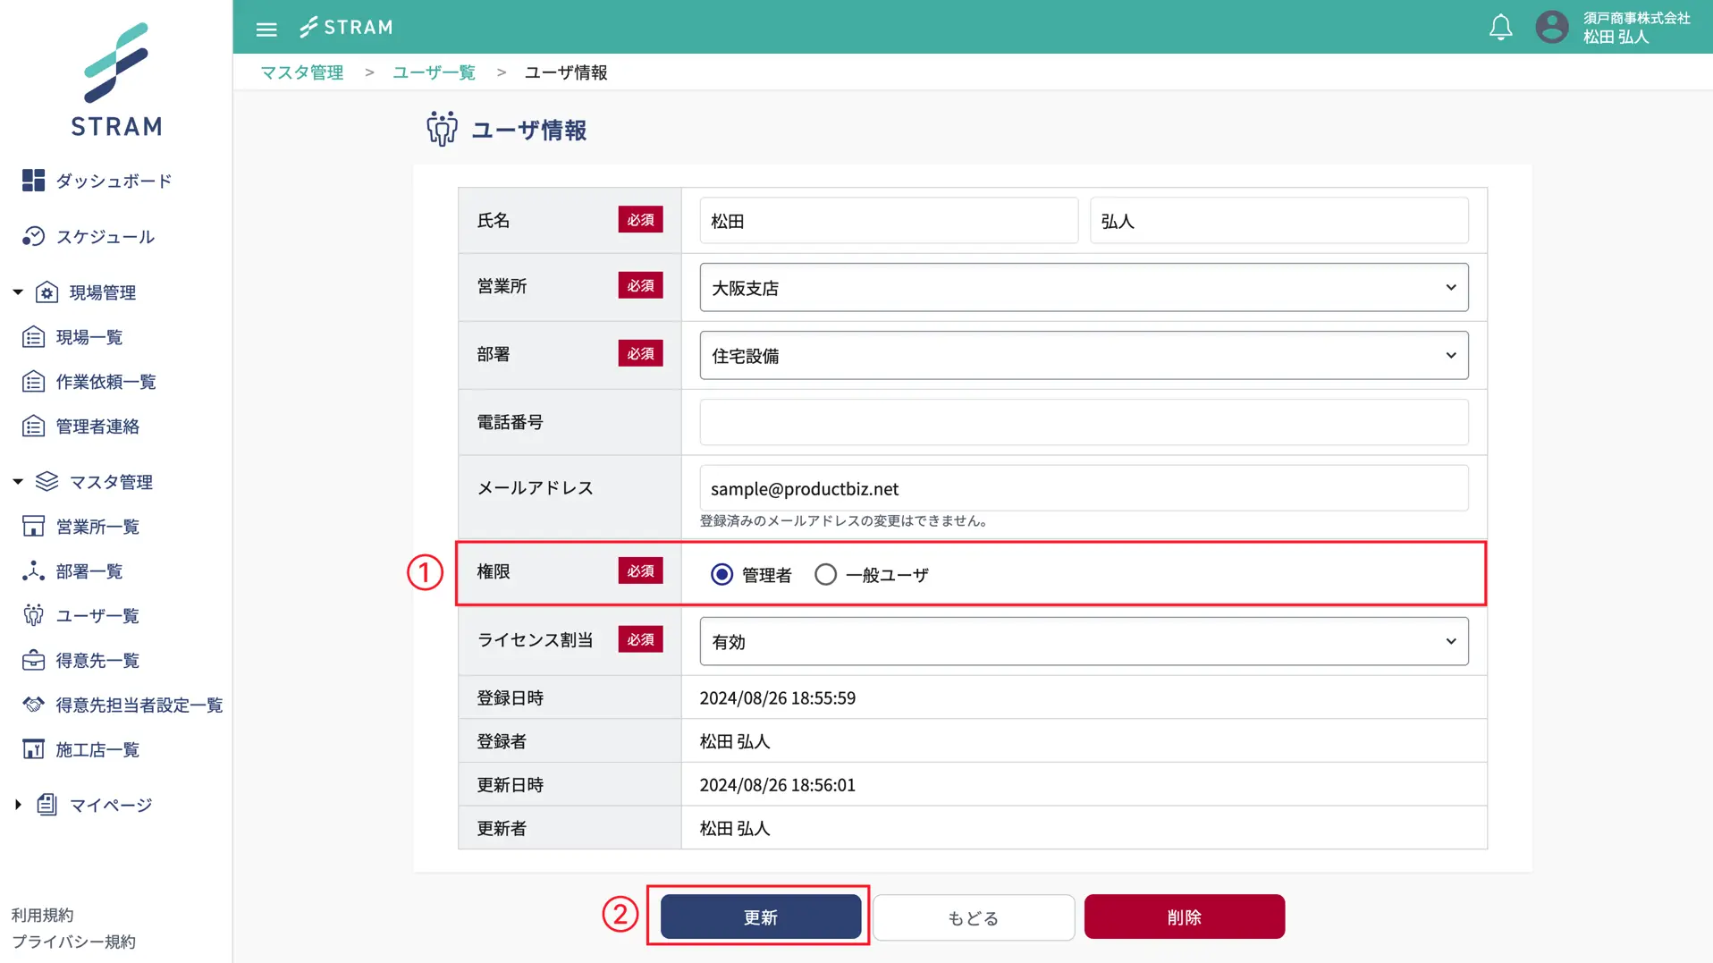Open the notification bell icon
Viewport: 1713px width, 963px height.
pos(1500,27)
